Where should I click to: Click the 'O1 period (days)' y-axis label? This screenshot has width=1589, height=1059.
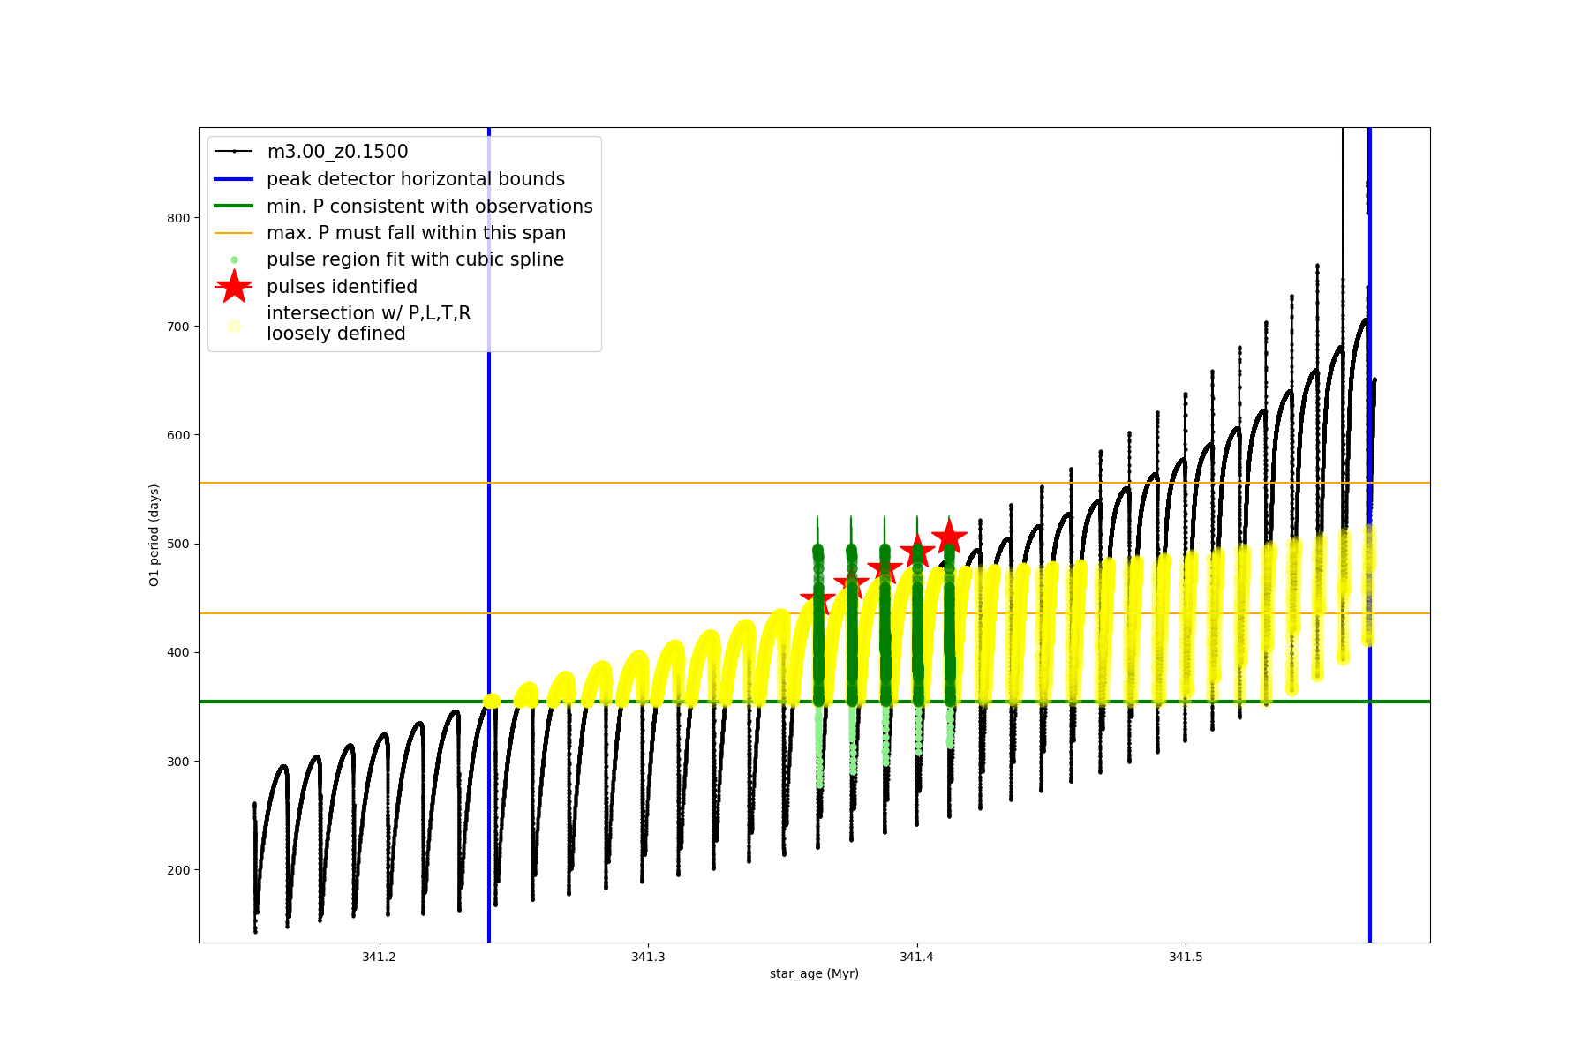(x=154, y=535)
